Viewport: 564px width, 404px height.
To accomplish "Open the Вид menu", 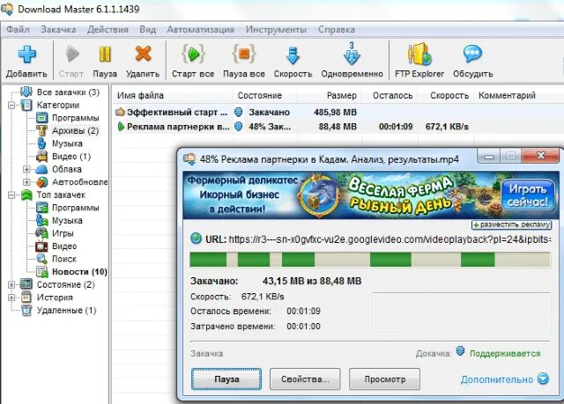I will (147, 29).
